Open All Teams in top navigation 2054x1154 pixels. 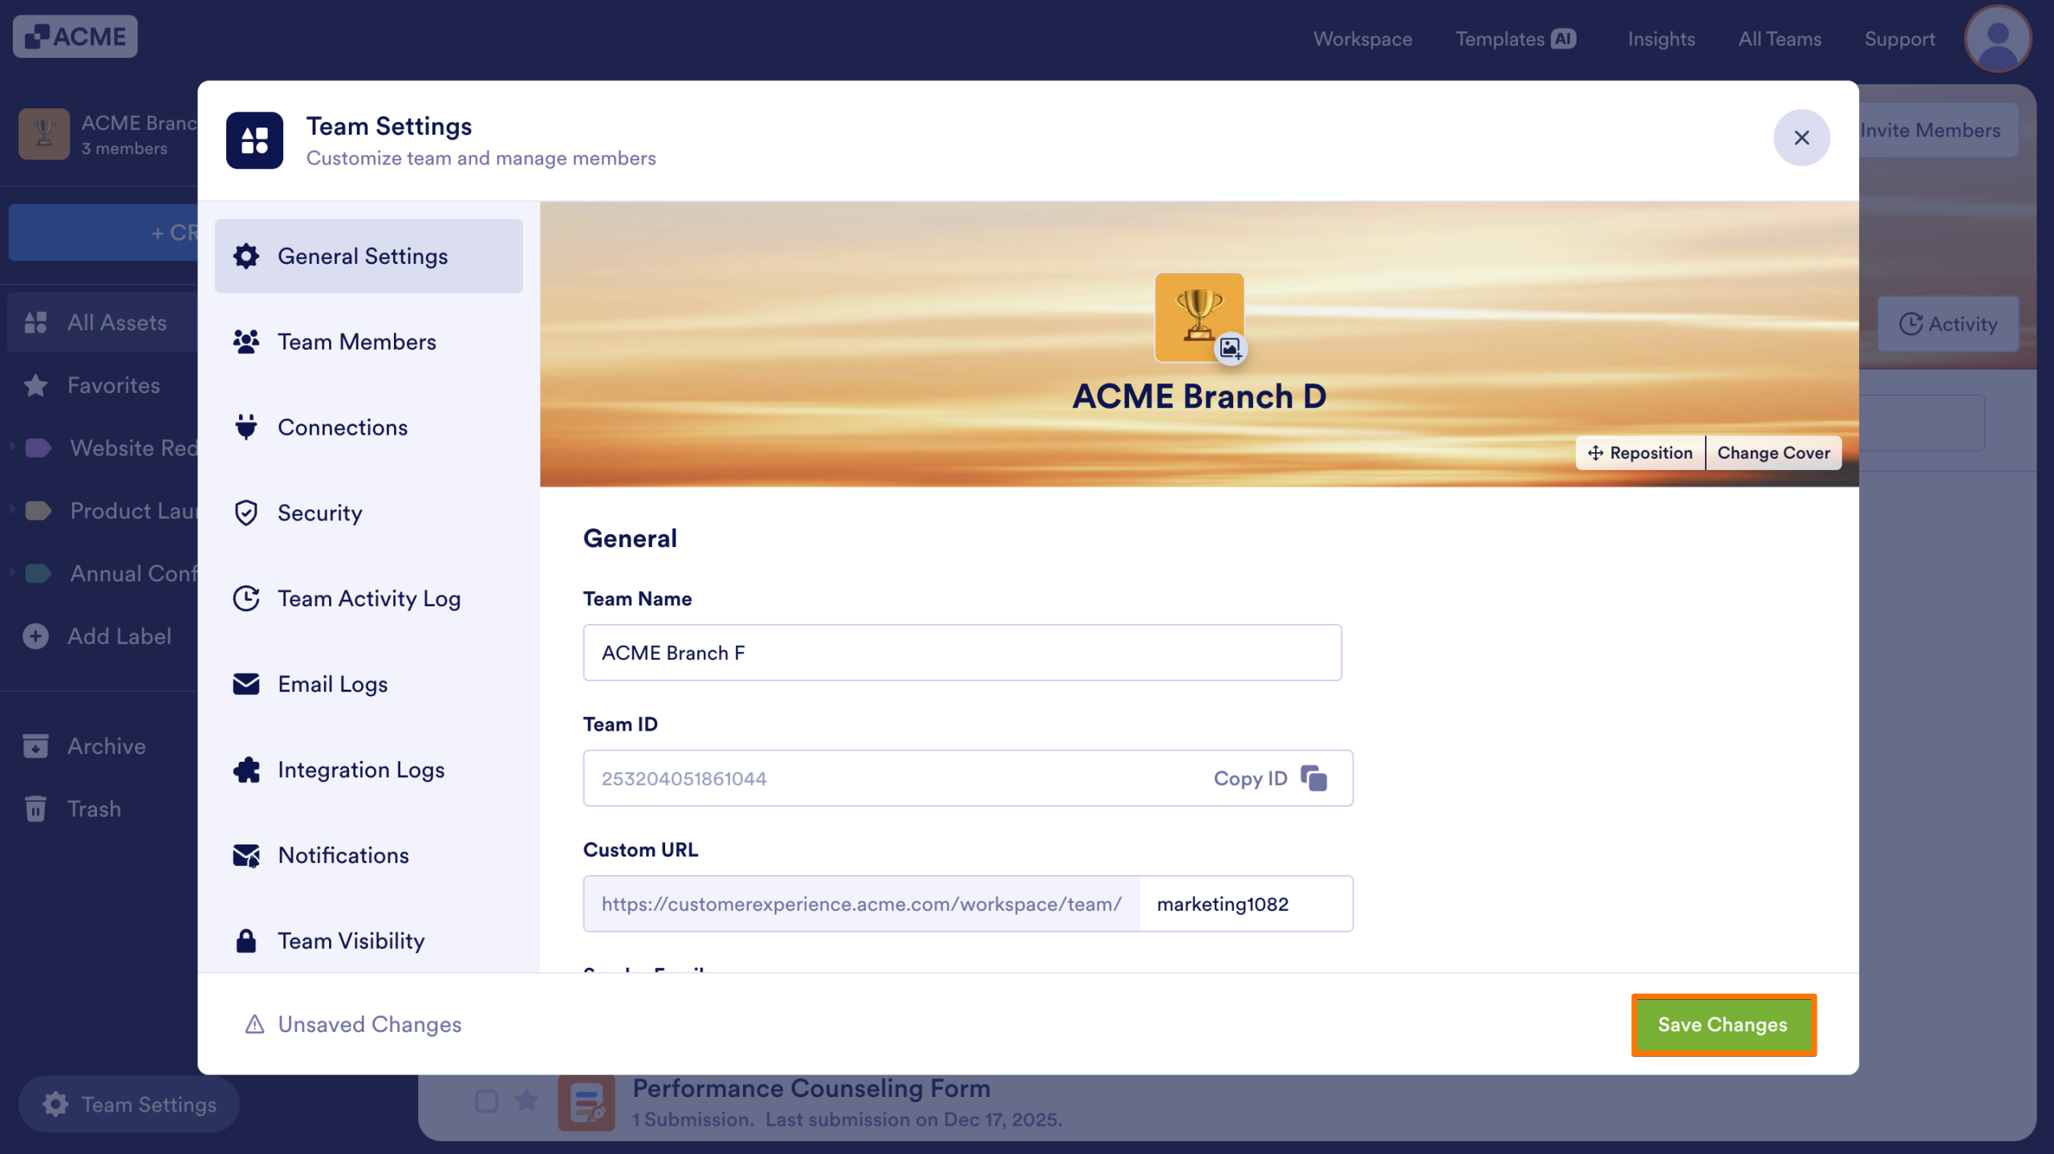click(x=1780, y=38)
